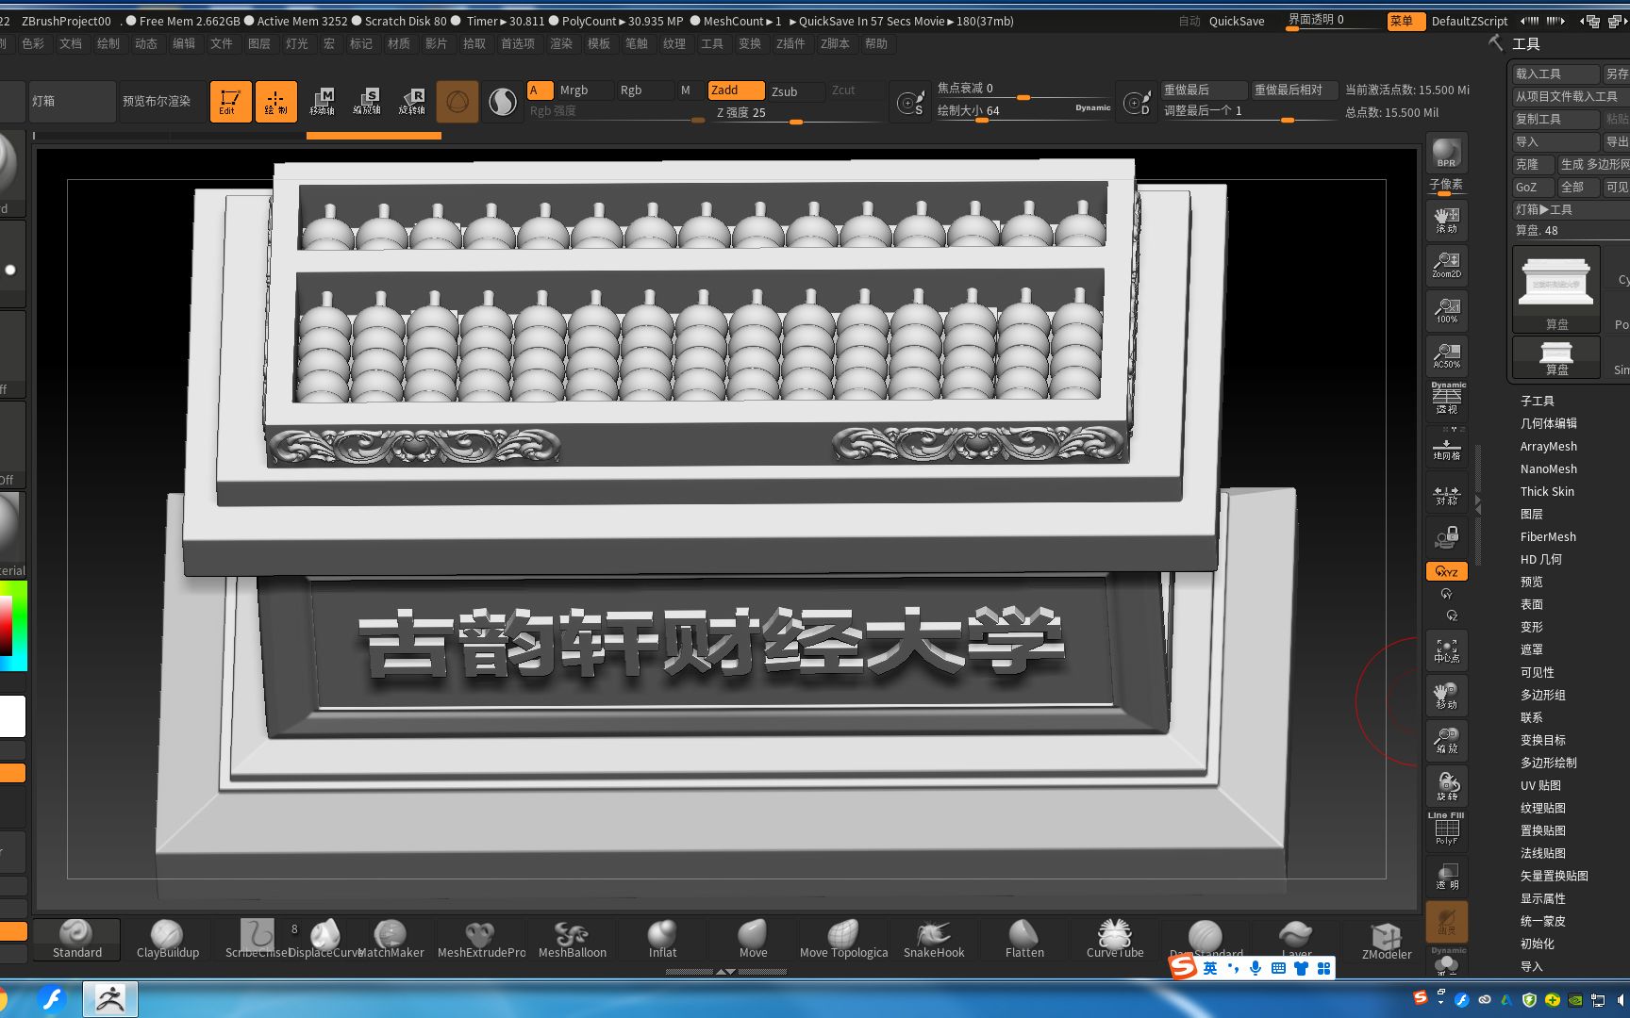This screenshot has width=1630, height=1018.
Task: Click the Zoom2D icon
Action: (1446, 265)
